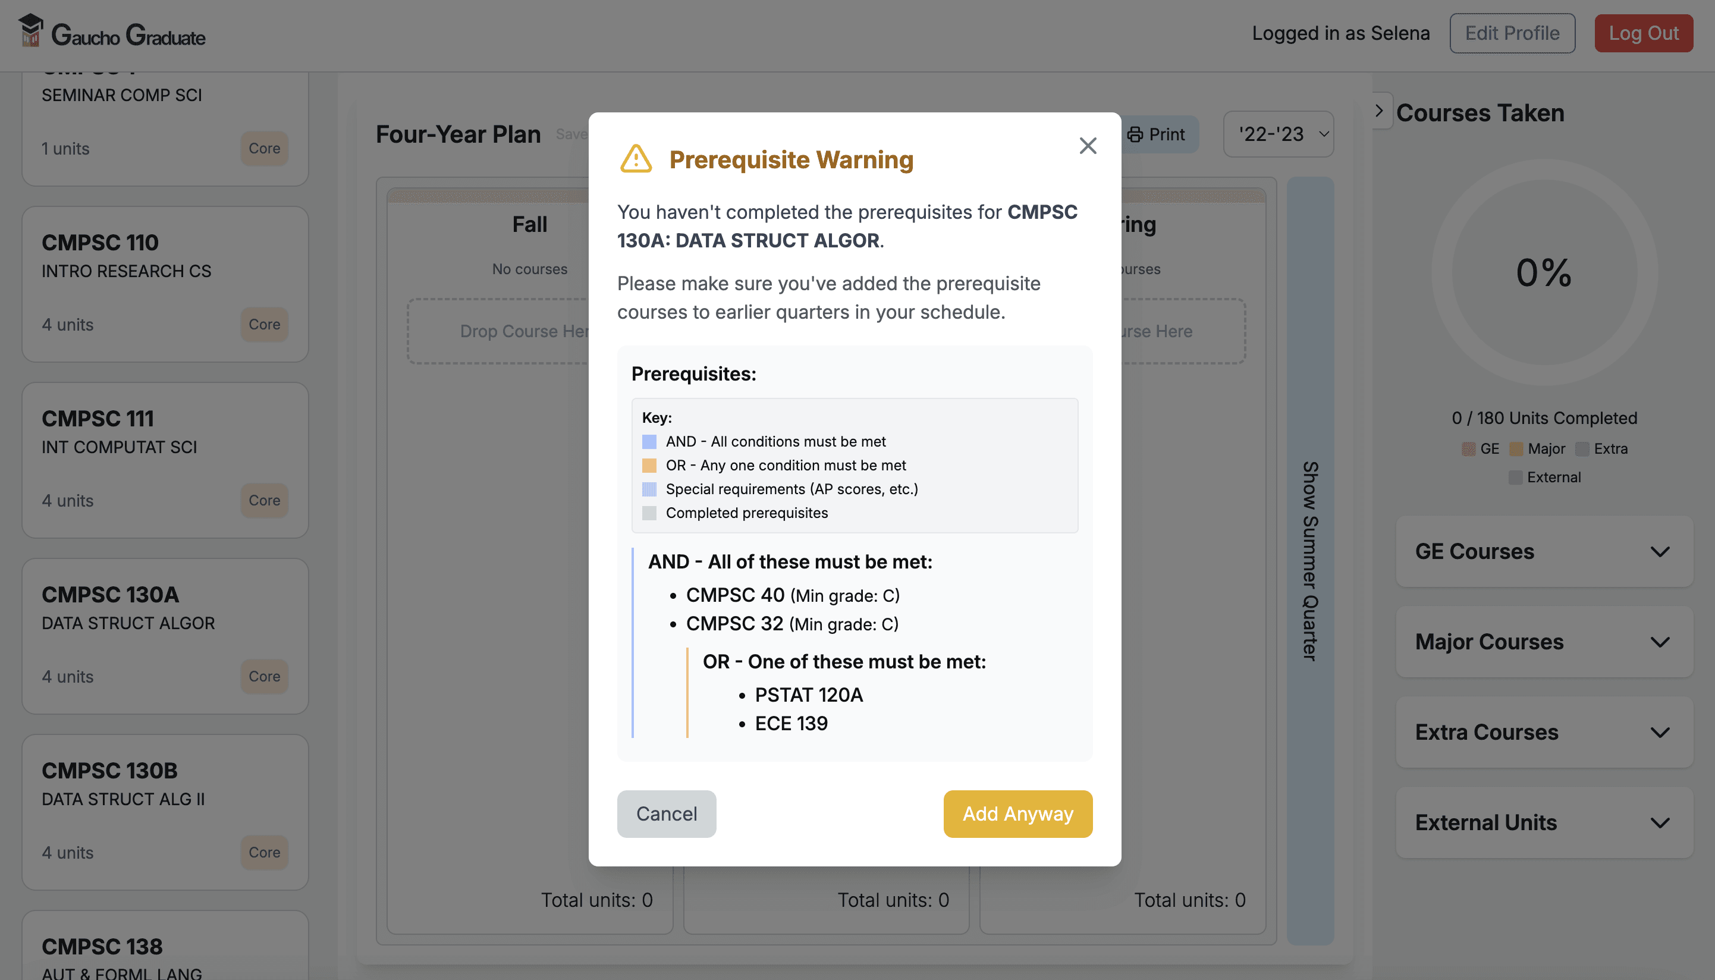
Task: Click the Gaucho Graduate cap logo
Action: (31, 31)
